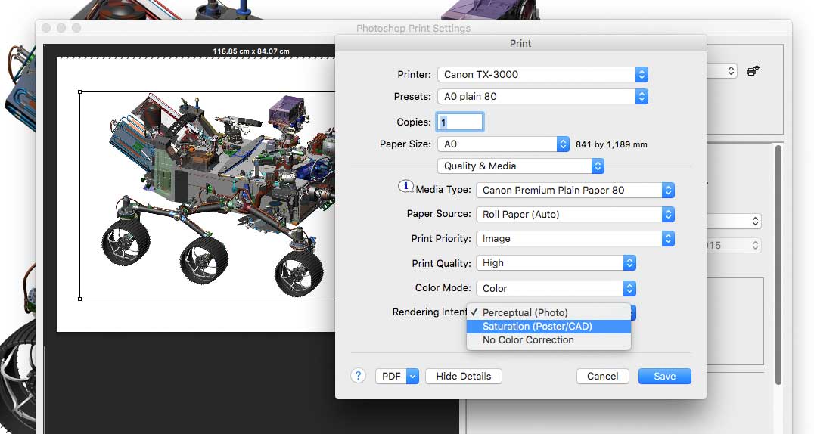Open the Printer dropdown showing Canon TX-3000
814x434 pixels.
coord(542,74)
